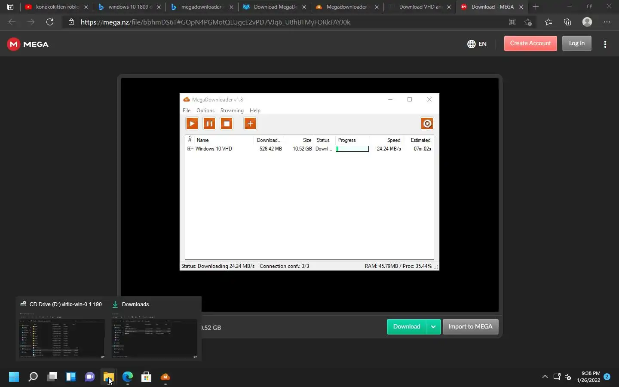Open the Download button dropdown arrow
Viewport: 619px width, 387px height.
click(x=433, y=327)
